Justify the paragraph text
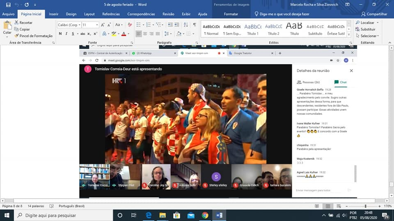The height and width of the screenshot is (221, 394). (x=158, y=34)
